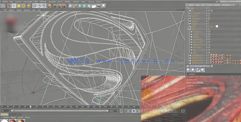
Task: Open the viewport Cameras menu
Action: (12, 10)
